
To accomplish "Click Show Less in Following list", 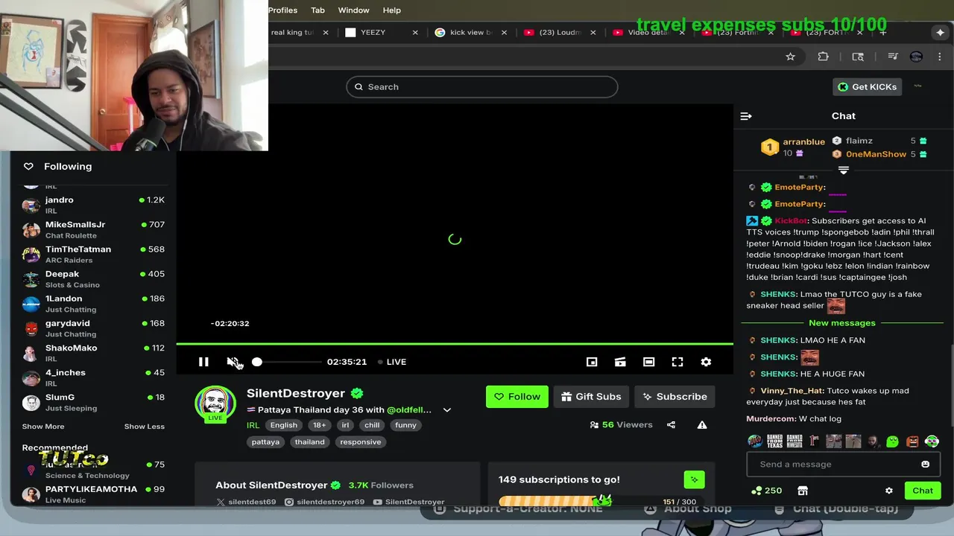I will click(144, 427).
